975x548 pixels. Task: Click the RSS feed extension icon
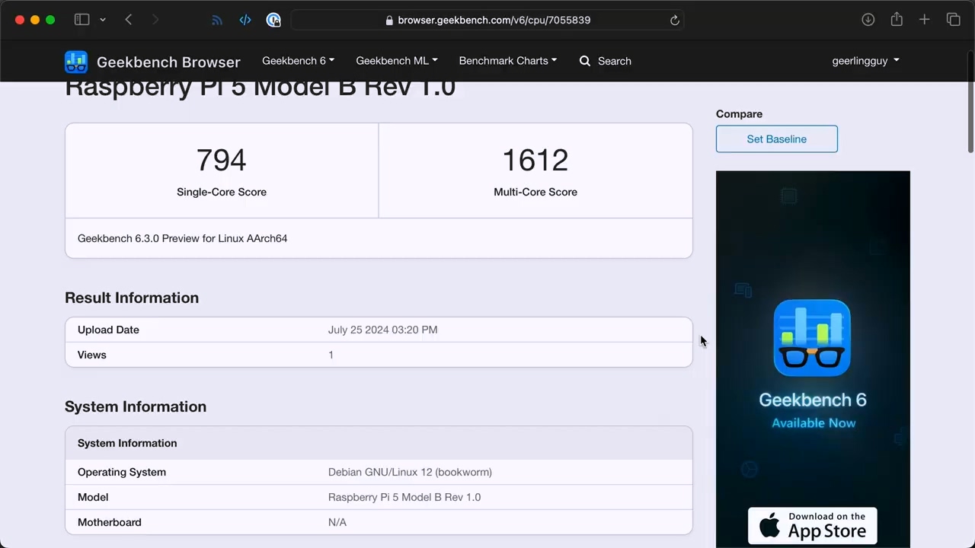pyautogui.click(x=217, y=21)
